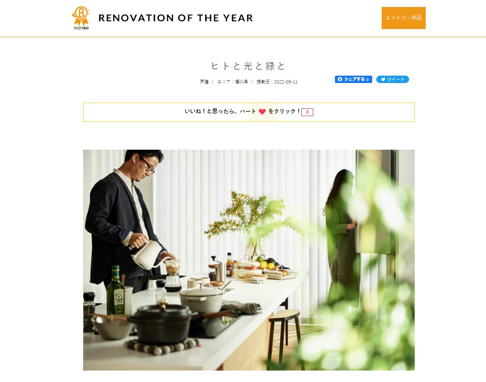This screenshot has width=486, height=382.
Task: Click the シェアする label on the Facebook button
Action: click(354, 79)
